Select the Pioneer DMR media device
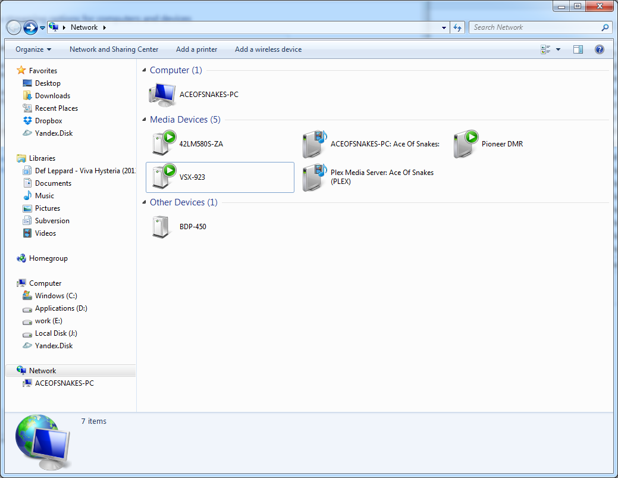Viewport: 618px width, 478px height. [466, 144]
